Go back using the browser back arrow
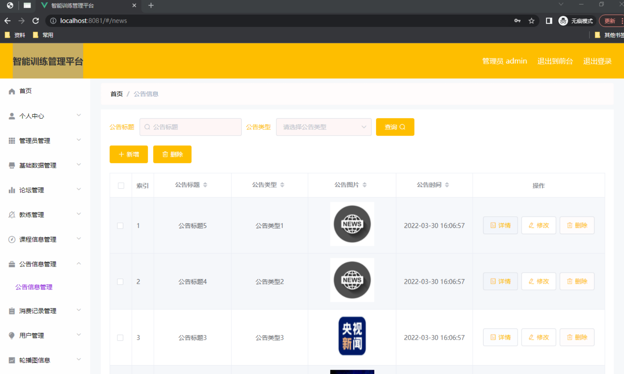The width and height of the screenshot is (624, 374). click(8, 21)
